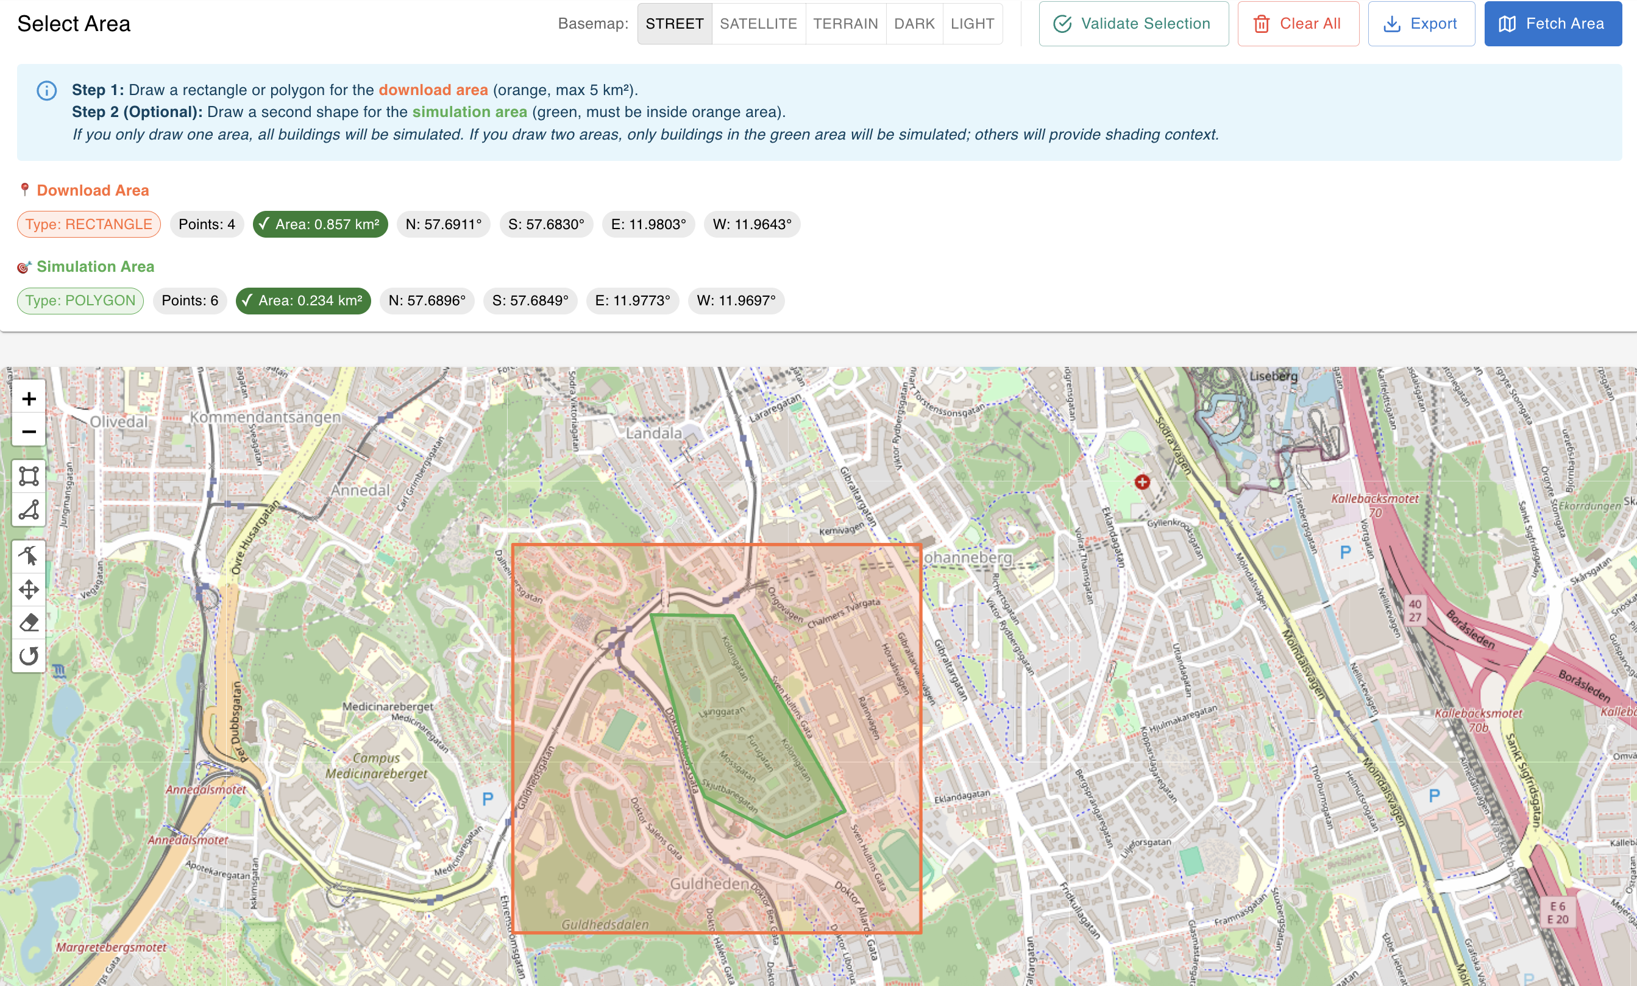This screenshot has height=986, width=1637.
Task: Click the green Area 0.857 km² badge
Action: point(319,224)
